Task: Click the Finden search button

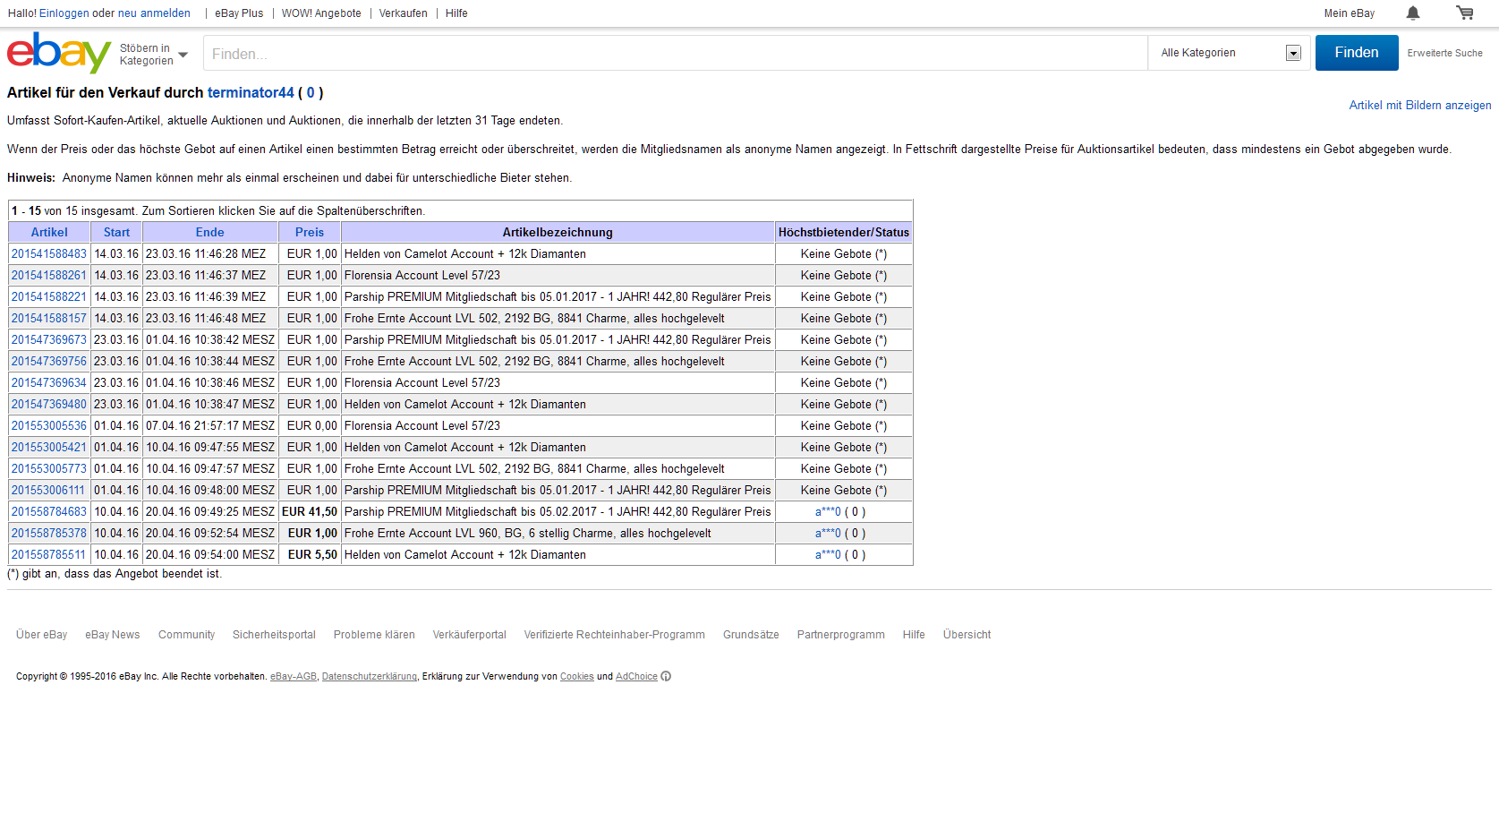Action: tap(1357, 53)
